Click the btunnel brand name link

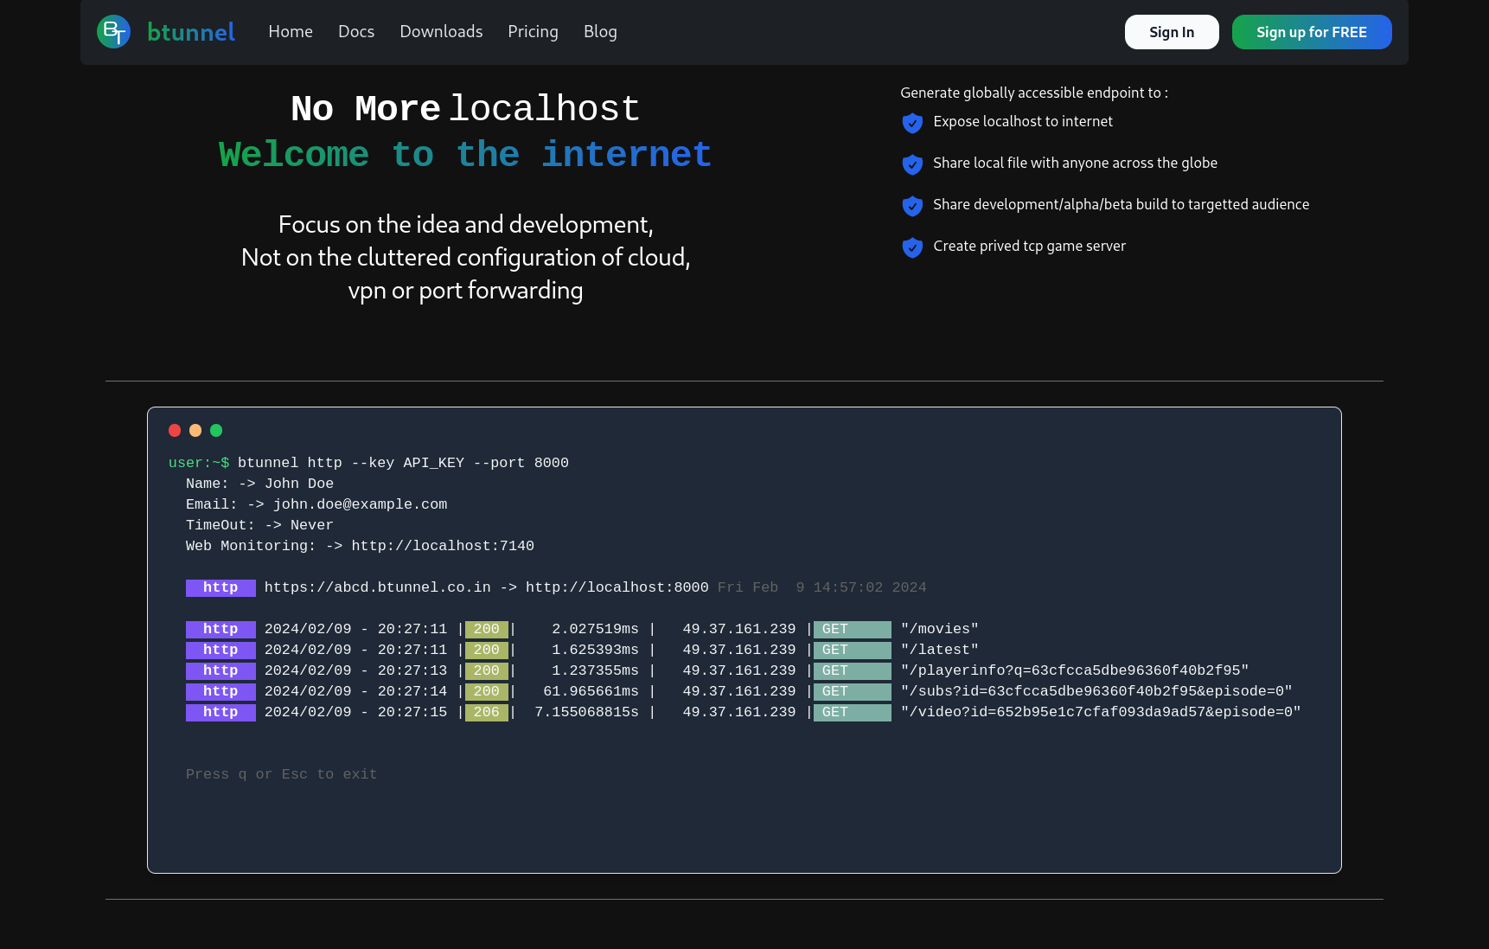click(190, 32)
